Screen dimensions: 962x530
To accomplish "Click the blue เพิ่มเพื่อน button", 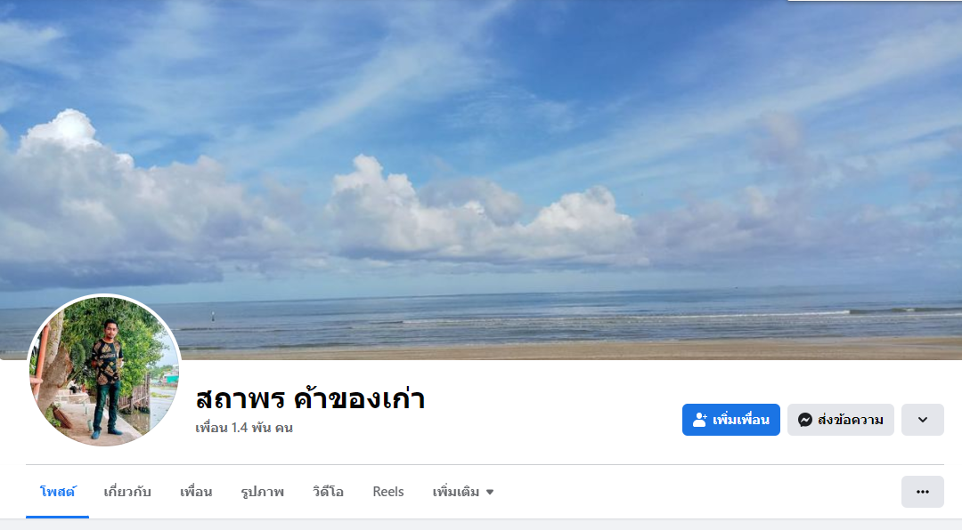I will coord(730,420).
